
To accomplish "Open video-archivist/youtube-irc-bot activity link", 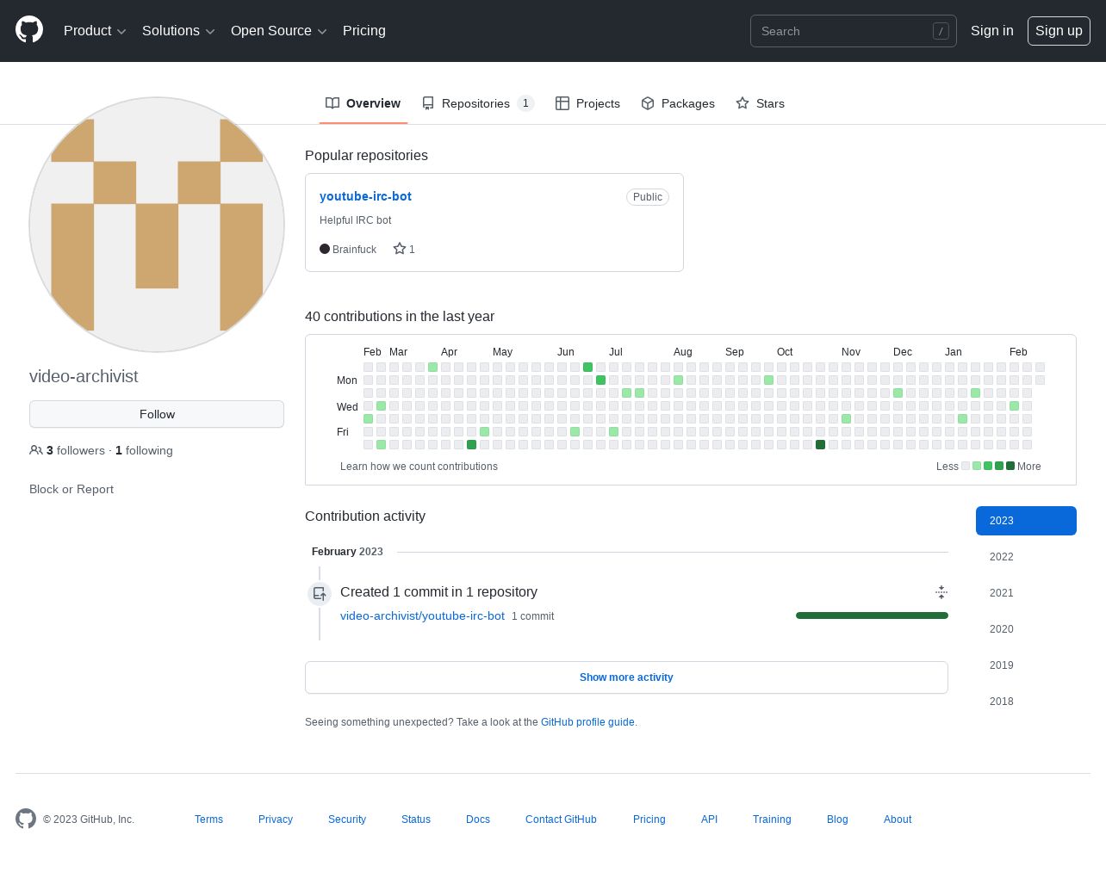I will (x=422, y=615).
